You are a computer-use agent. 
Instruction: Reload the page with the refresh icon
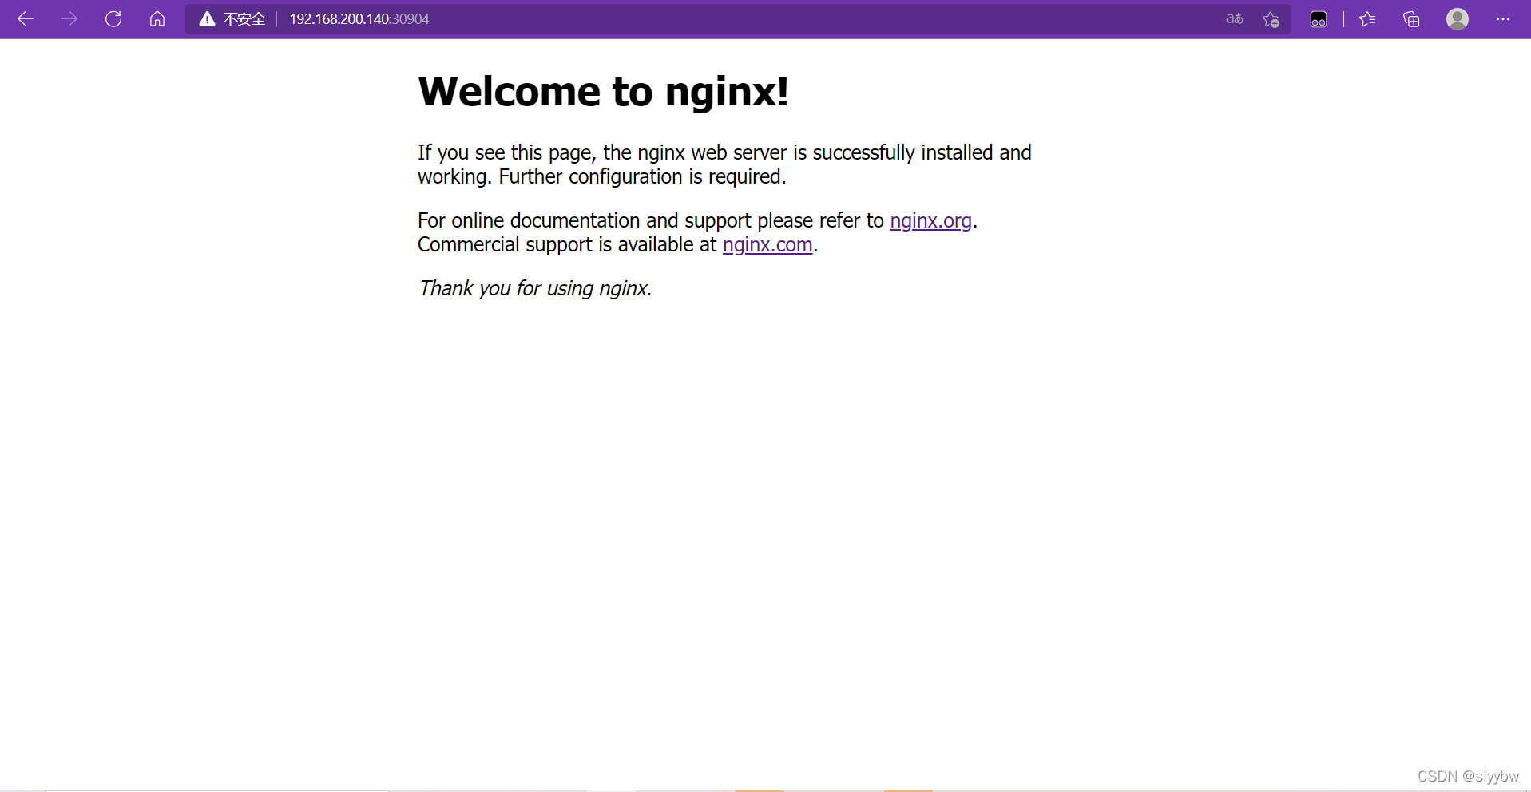click(x=113, y=18)
